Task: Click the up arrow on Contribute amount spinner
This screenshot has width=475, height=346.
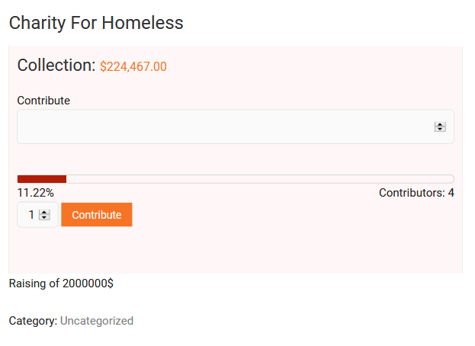Action: tap(440, 124)
